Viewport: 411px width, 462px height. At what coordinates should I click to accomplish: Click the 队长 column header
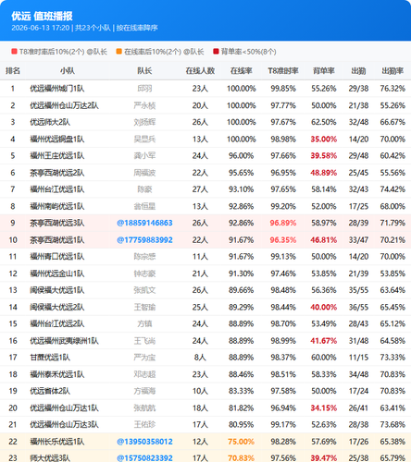click(x=144, y=71)
